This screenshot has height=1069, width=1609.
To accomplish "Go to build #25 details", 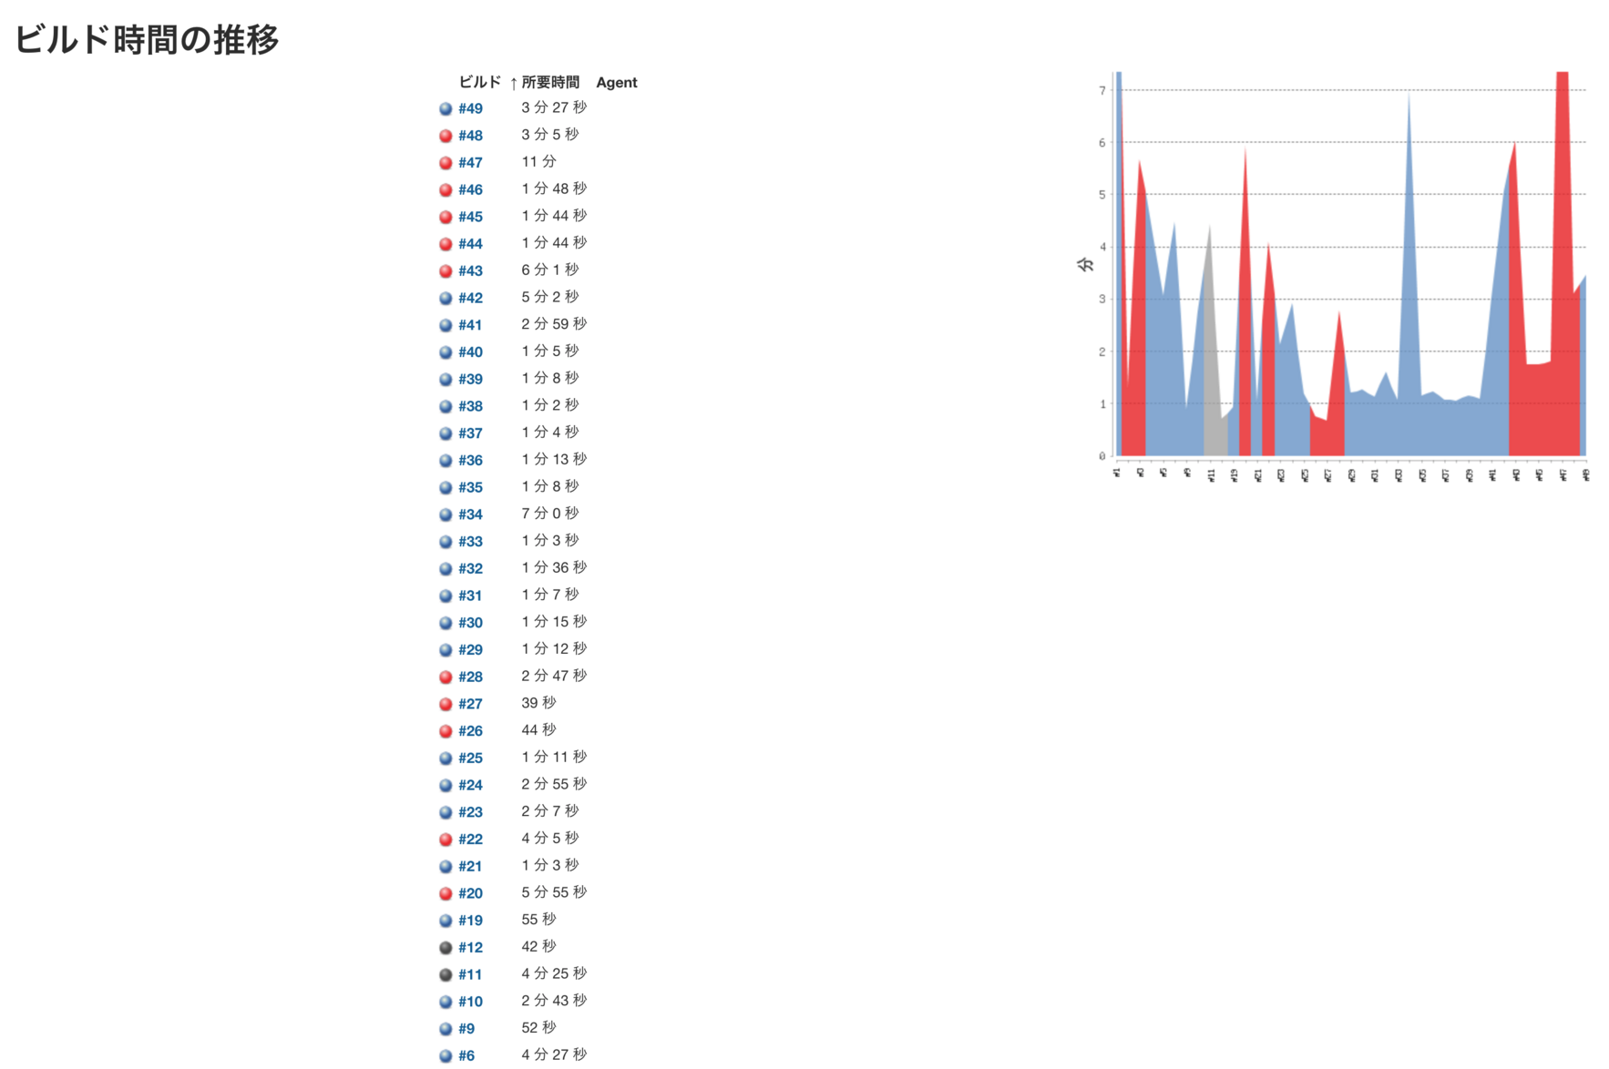I will 470,758.
